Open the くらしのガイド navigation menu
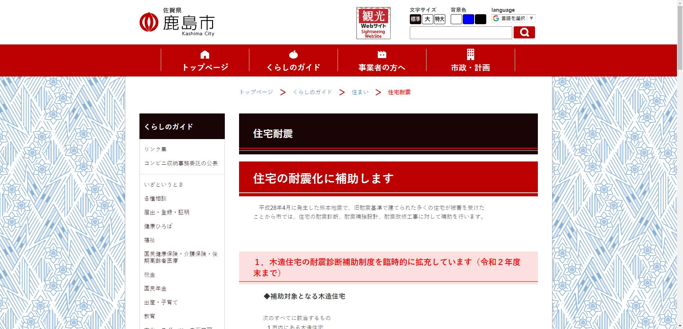 tap(293, 67)
